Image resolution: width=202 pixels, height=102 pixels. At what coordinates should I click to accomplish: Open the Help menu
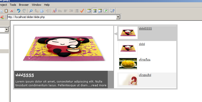coord(47,5)
